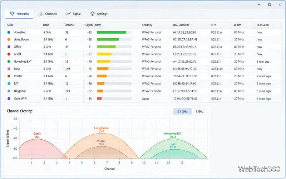Click the '4 mins ago' last seen cell

click(x=263, y=99)
